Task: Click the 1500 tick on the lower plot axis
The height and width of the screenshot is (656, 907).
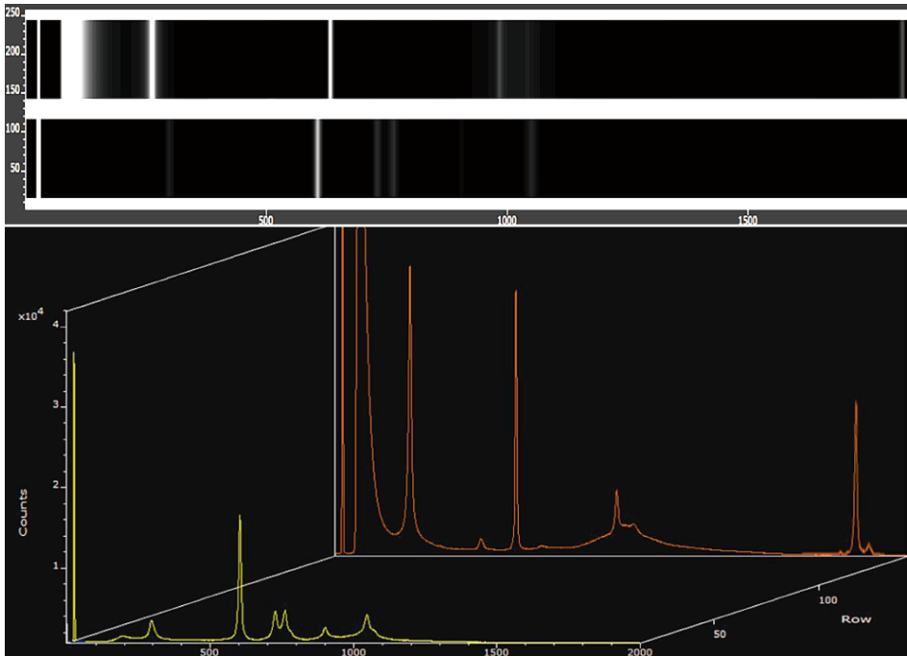Action: pos(496,650)
